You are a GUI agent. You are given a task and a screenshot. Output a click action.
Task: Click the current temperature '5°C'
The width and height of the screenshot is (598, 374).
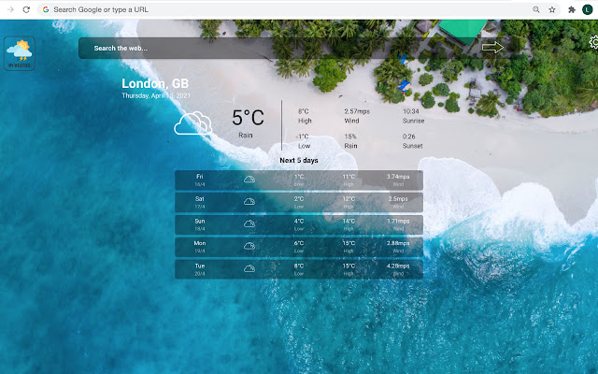coord(248,118)
